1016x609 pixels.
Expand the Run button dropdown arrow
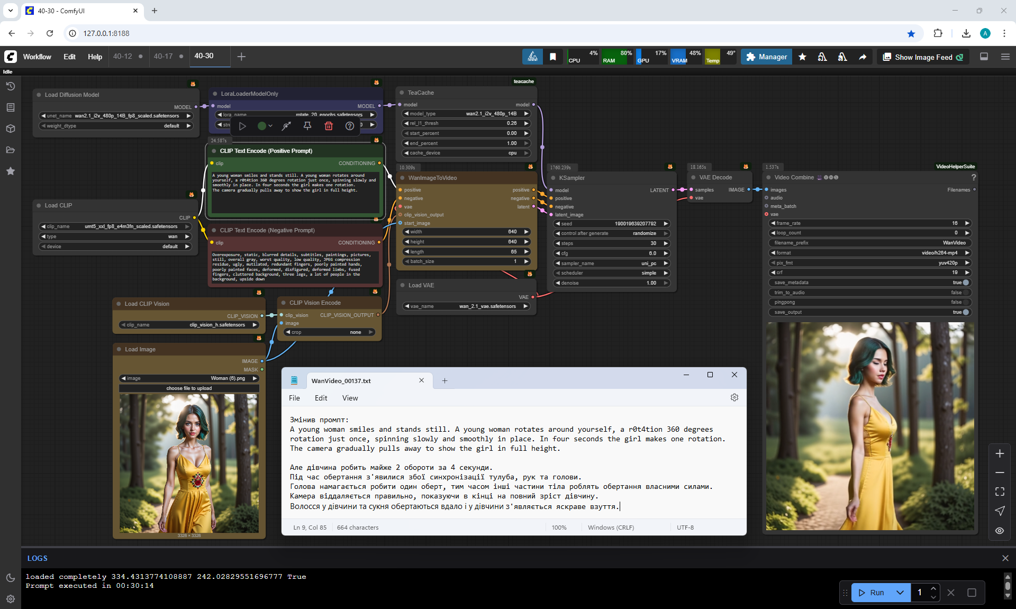click(x=900, y=593)
